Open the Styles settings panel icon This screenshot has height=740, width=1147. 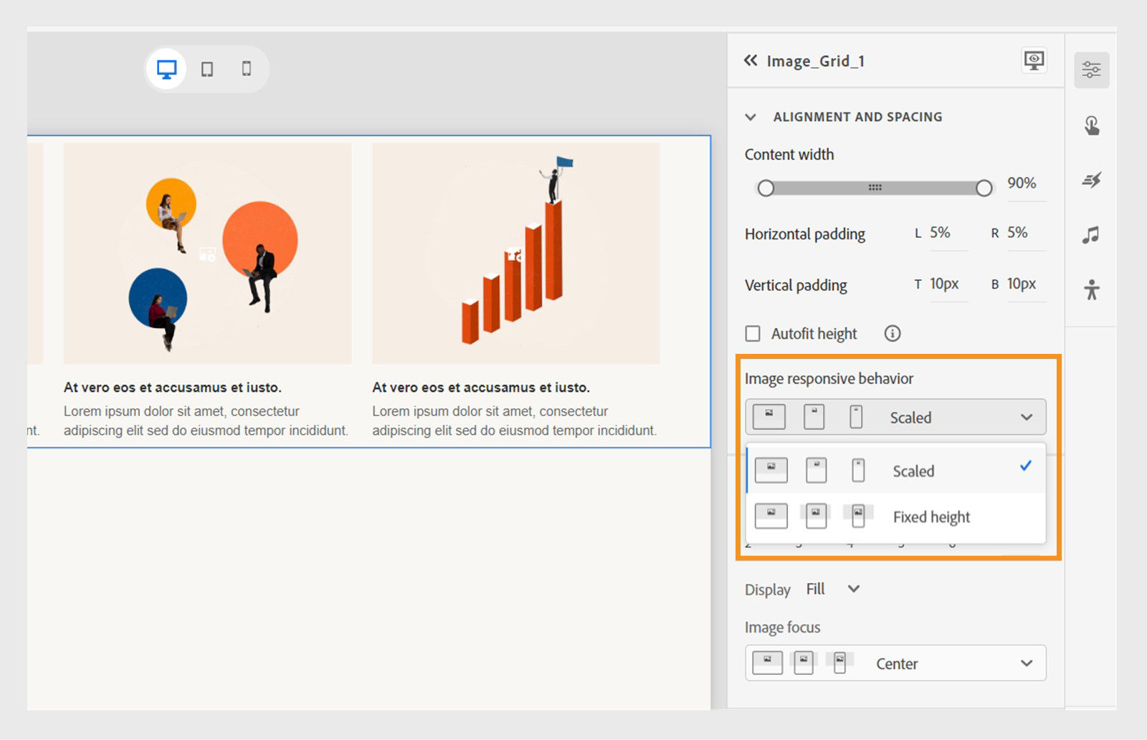(x=1092, y=69)
